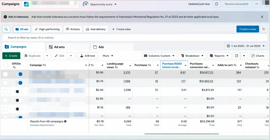Close the Ads in Indonesia banner
This screenshot has width=270, height=140.
[262, 17]
